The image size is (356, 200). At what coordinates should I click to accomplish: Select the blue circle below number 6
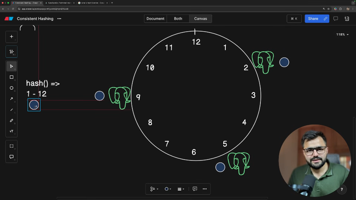[220, 167]
